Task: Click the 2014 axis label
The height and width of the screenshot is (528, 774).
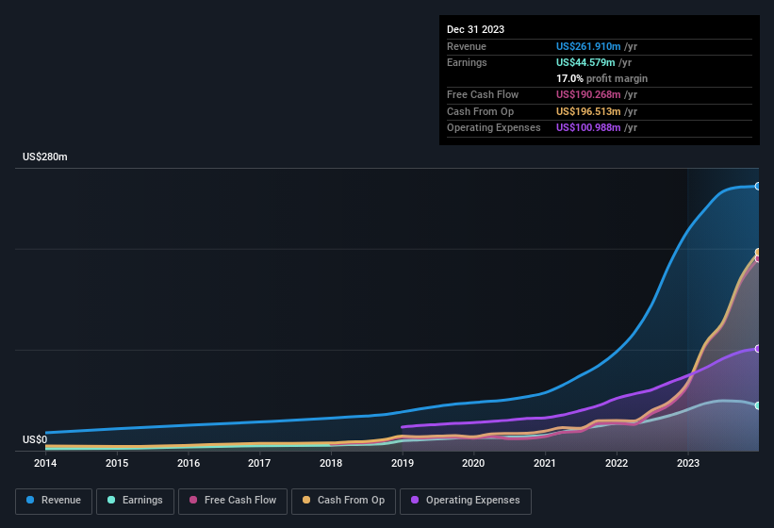Action: click(x=45, y=463)
